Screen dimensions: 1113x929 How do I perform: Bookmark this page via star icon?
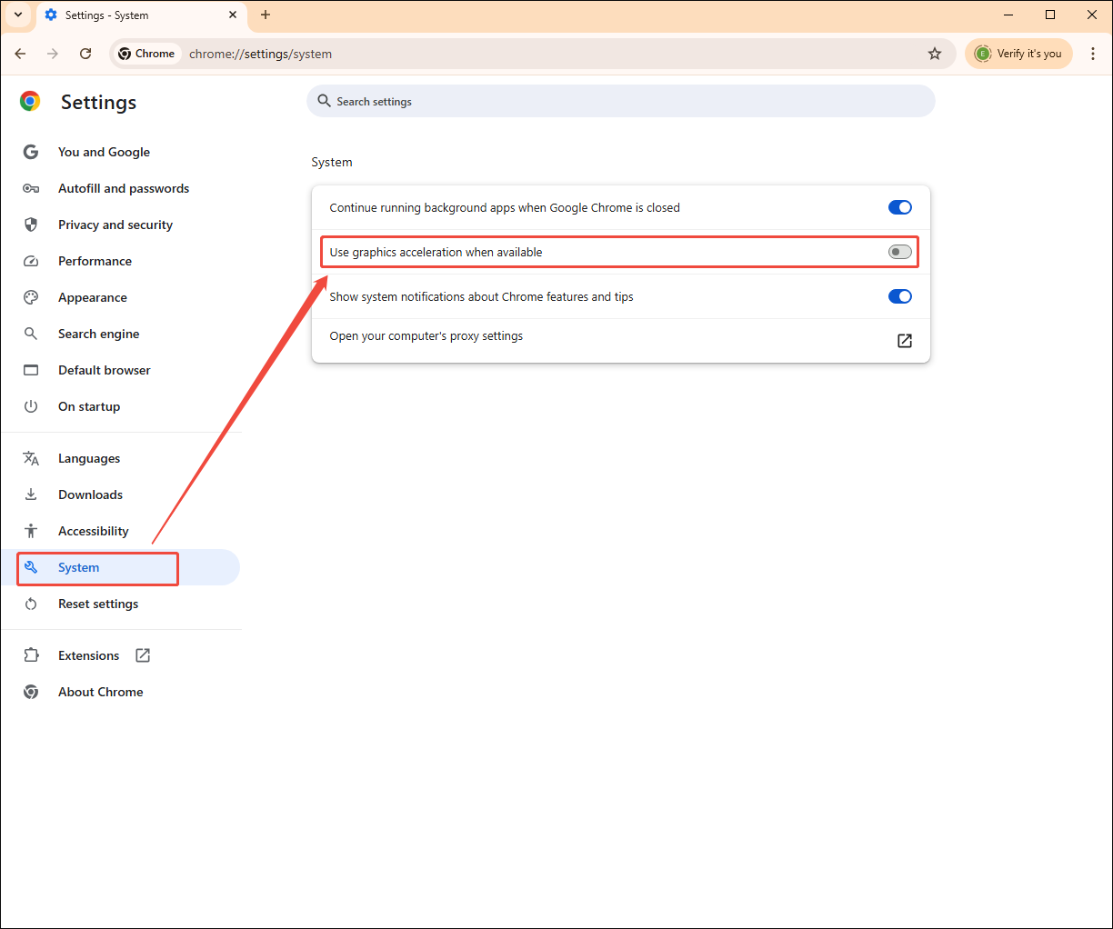[x=935, y=54]
